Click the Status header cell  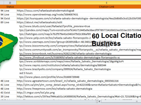click(x=10, y=7)
